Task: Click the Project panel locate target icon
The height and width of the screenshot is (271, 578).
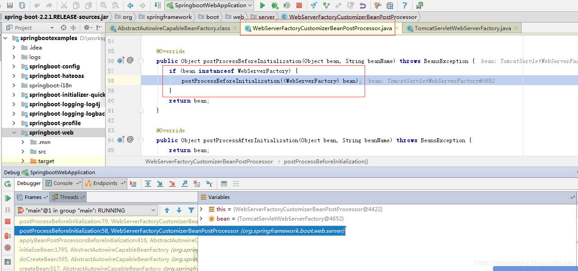Action: pyautogui.click(x=63, y=28)
